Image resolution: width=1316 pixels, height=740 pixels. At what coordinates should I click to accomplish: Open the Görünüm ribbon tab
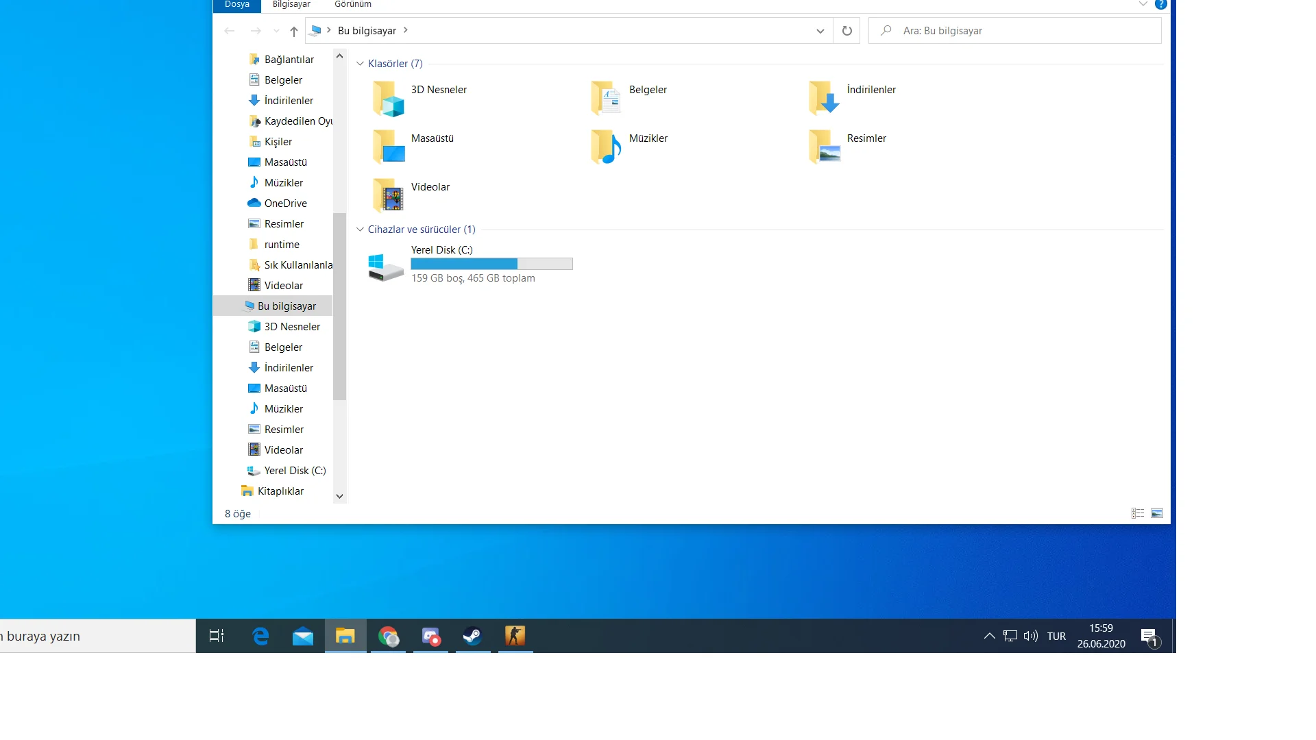[352, 5]
